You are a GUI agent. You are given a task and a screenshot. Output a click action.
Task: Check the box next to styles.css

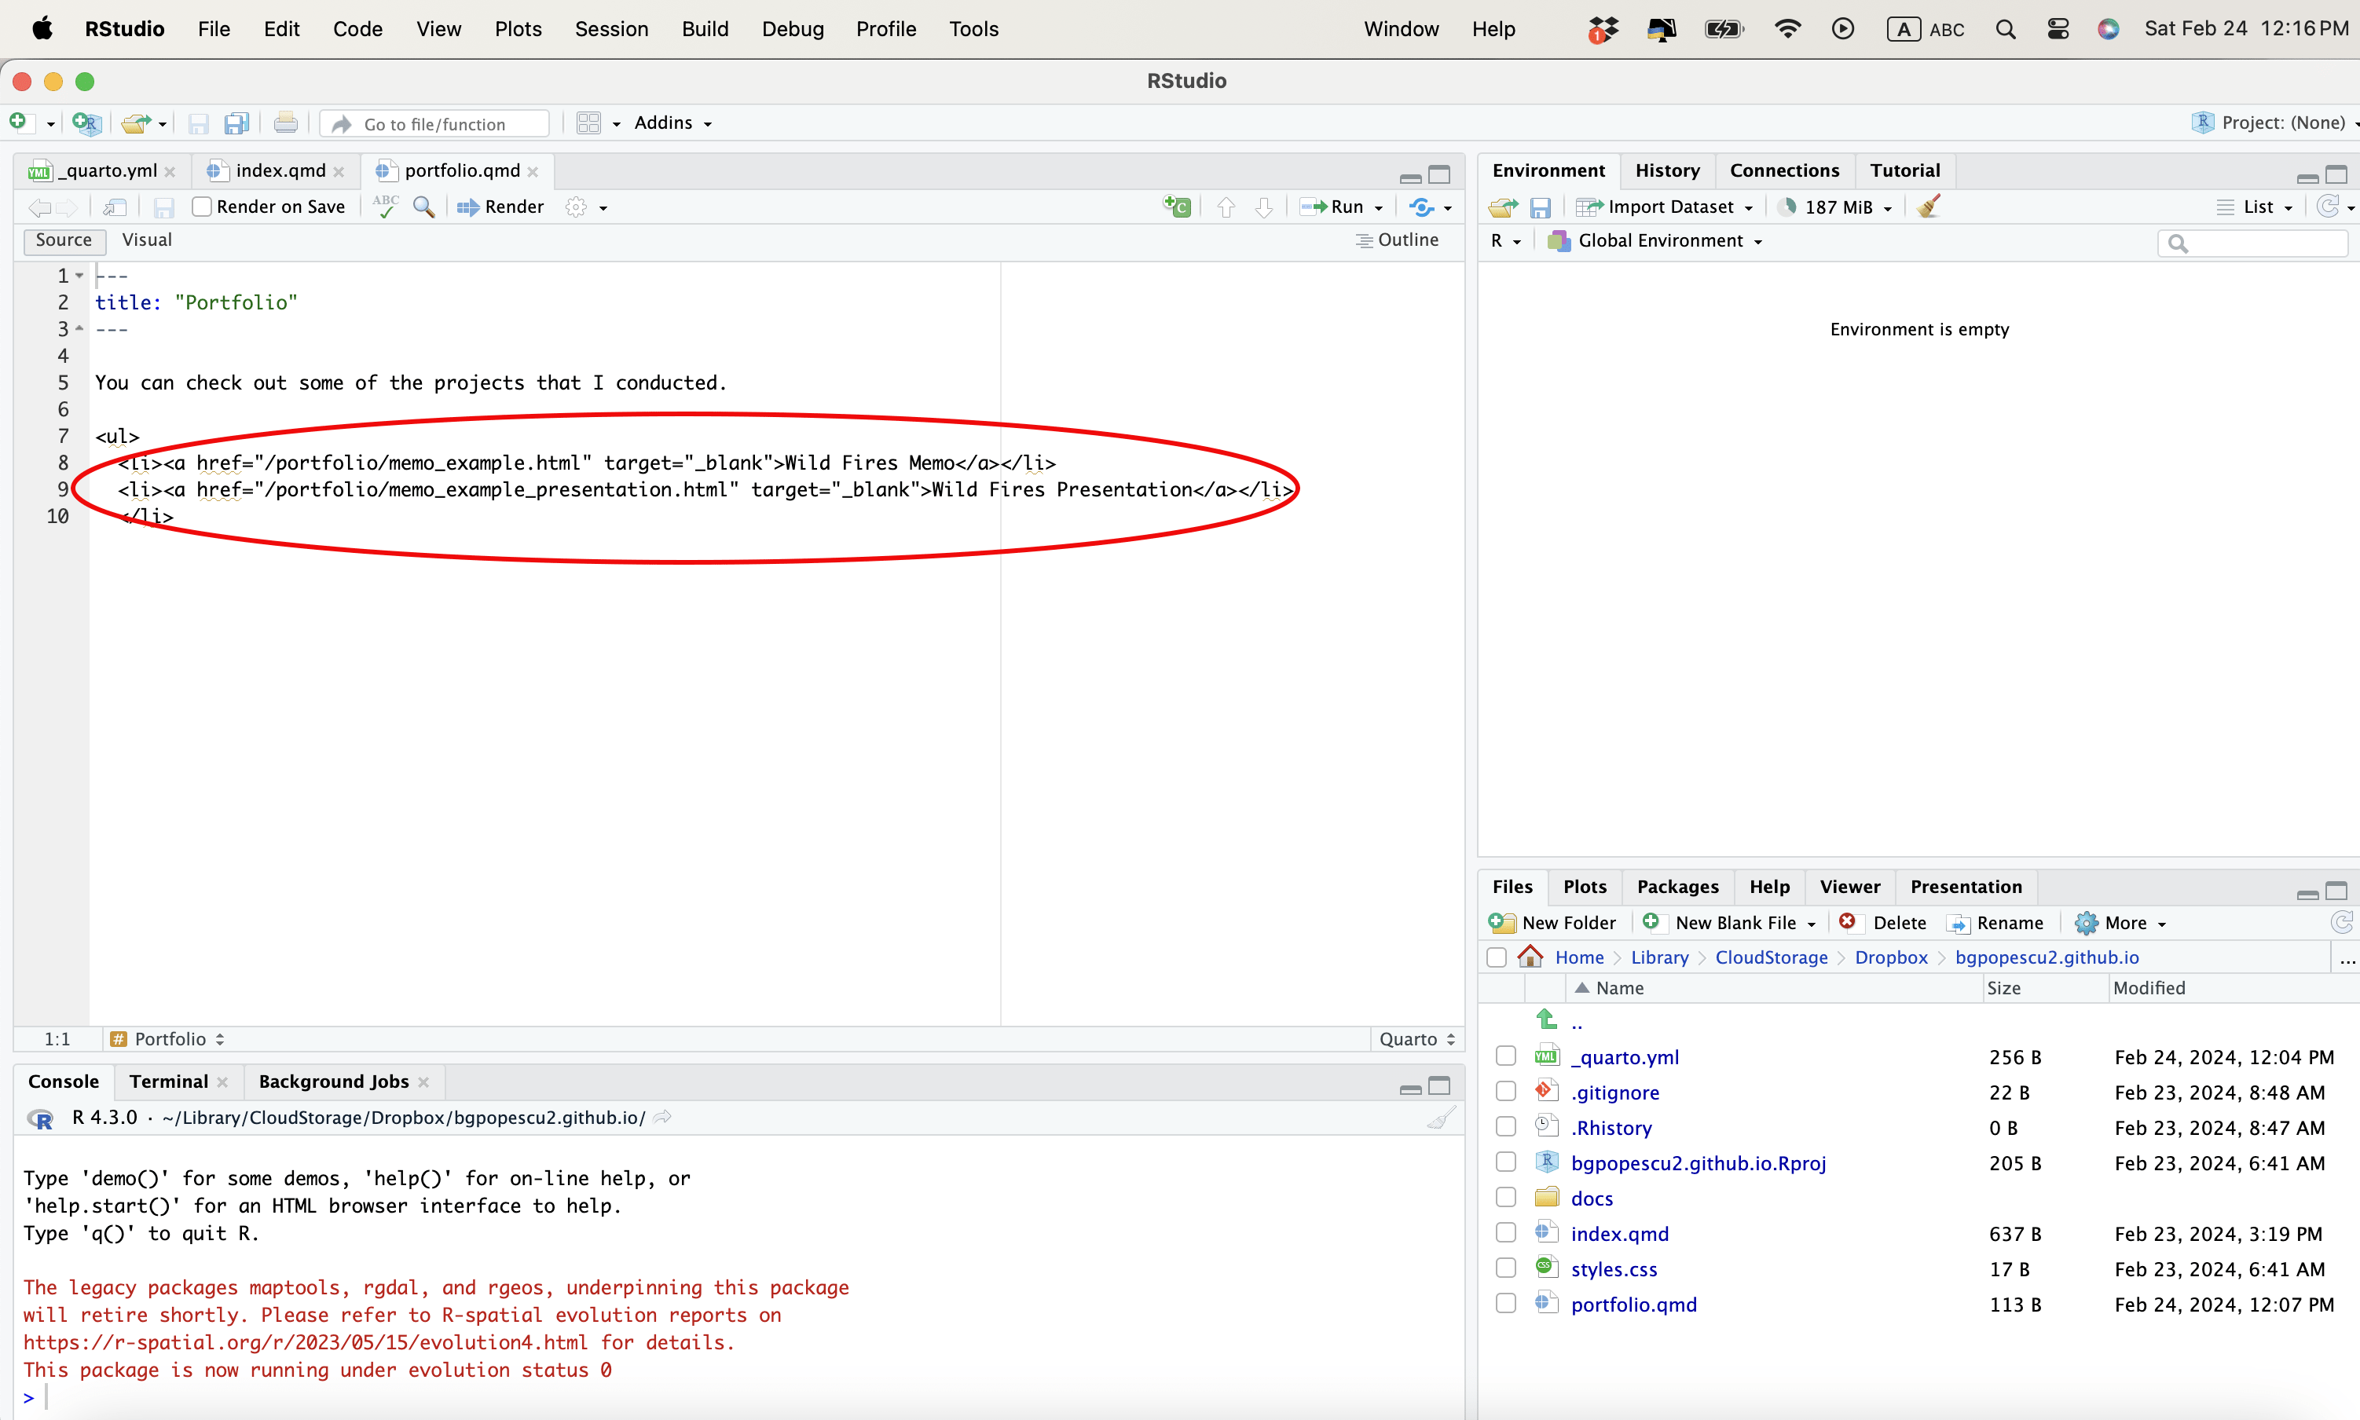click(x=1505, y=1268)
